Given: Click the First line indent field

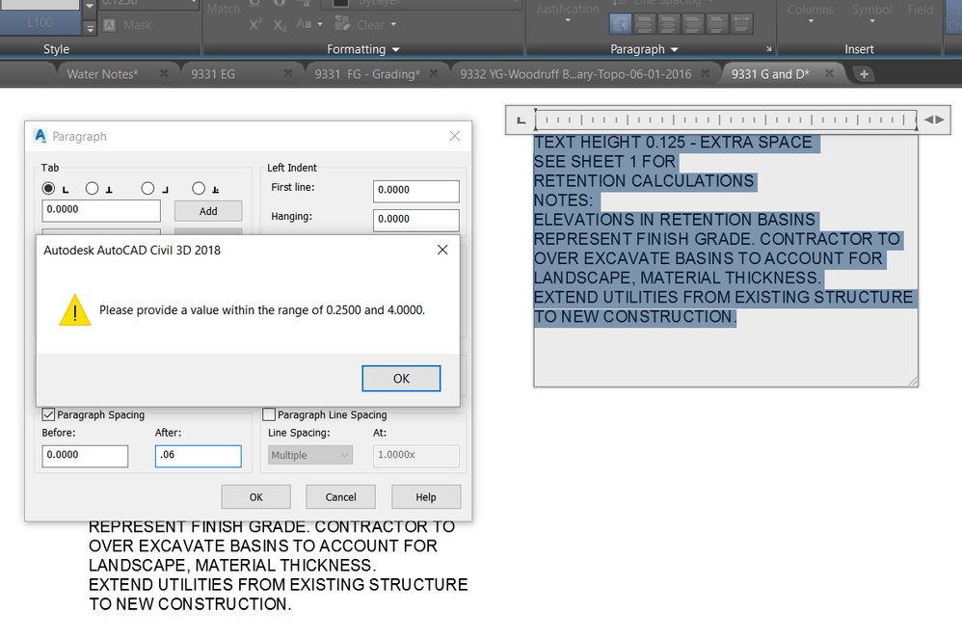Looking at the screenshot, I should pos(416,191).
